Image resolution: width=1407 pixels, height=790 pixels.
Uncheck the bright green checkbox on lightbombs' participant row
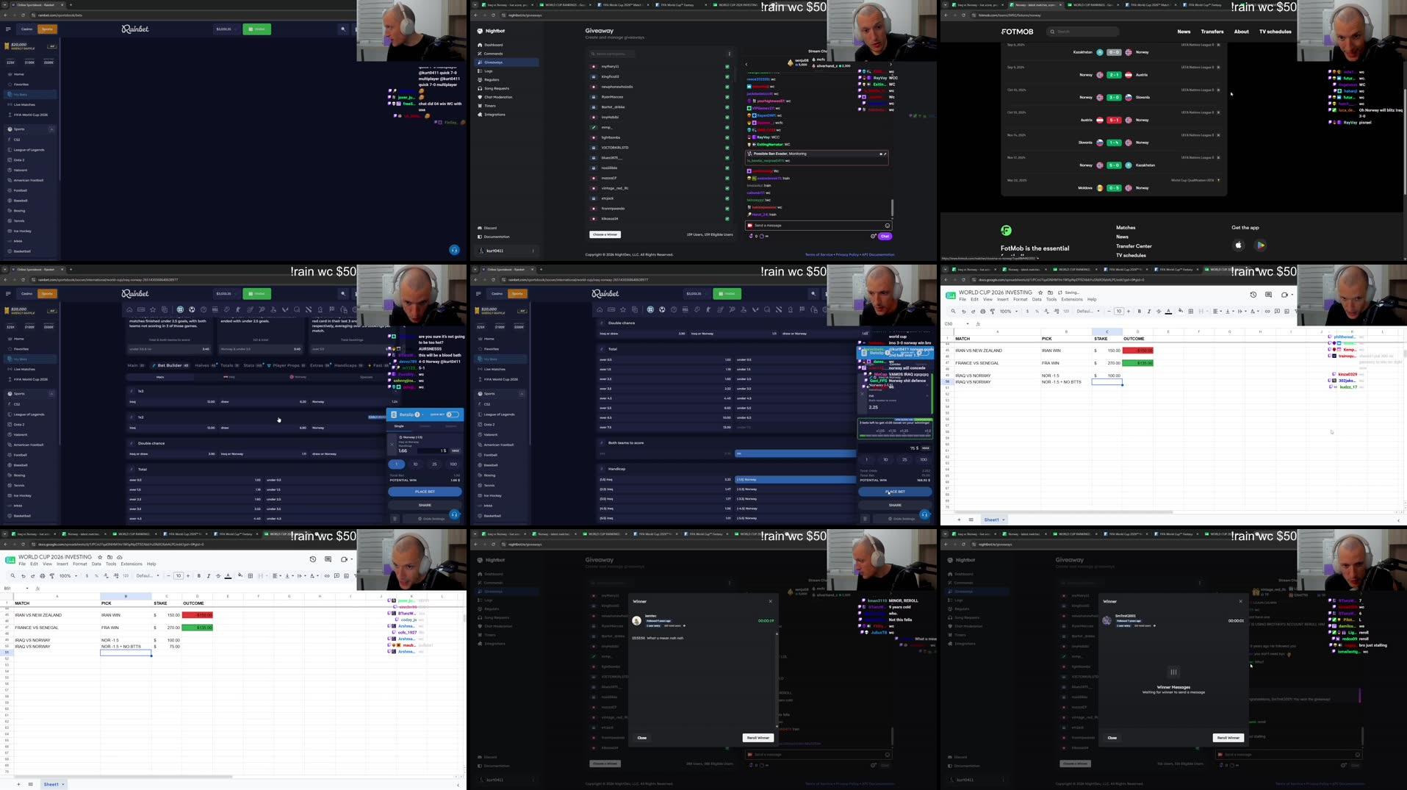[x=727, y=137]
